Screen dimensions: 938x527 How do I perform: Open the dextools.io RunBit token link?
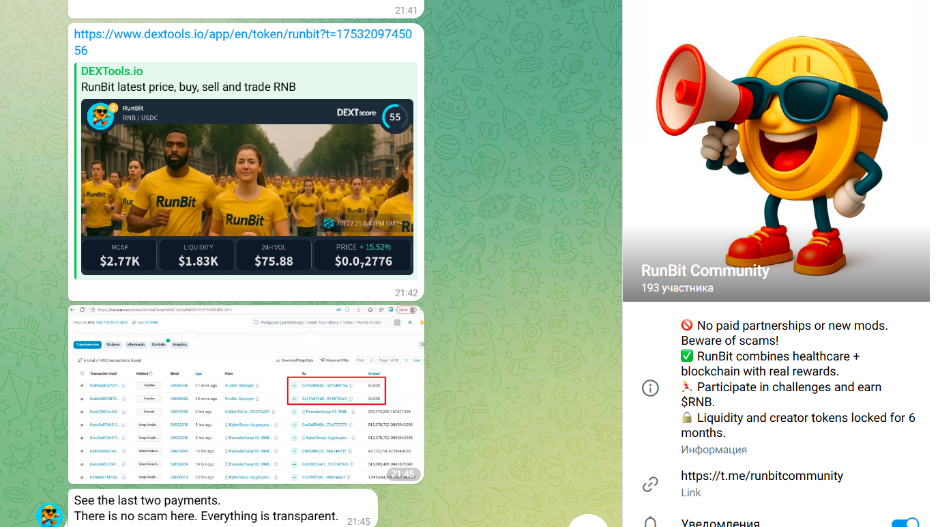(x=243, y=42)
